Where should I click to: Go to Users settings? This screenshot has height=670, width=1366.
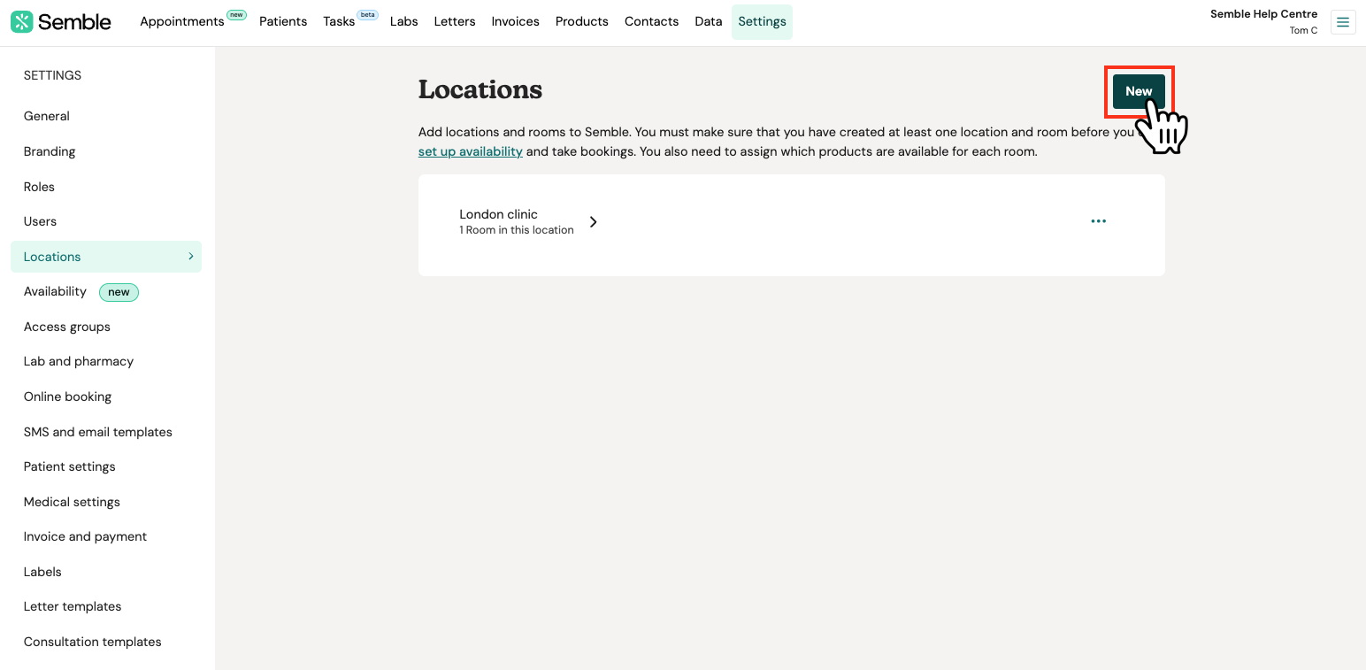point(40,221)
